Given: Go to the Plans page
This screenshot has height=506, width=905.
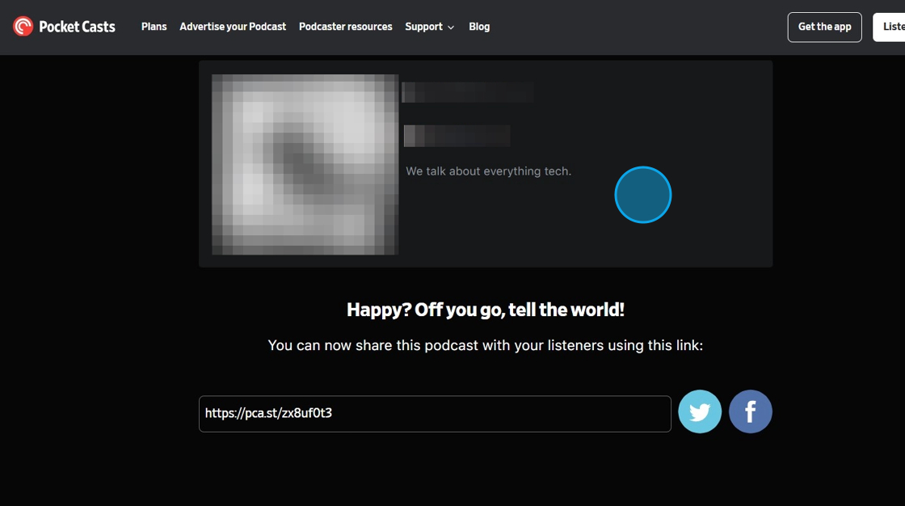Looking at the screenshot, I should pyautogui.click(x=154, y=27).
